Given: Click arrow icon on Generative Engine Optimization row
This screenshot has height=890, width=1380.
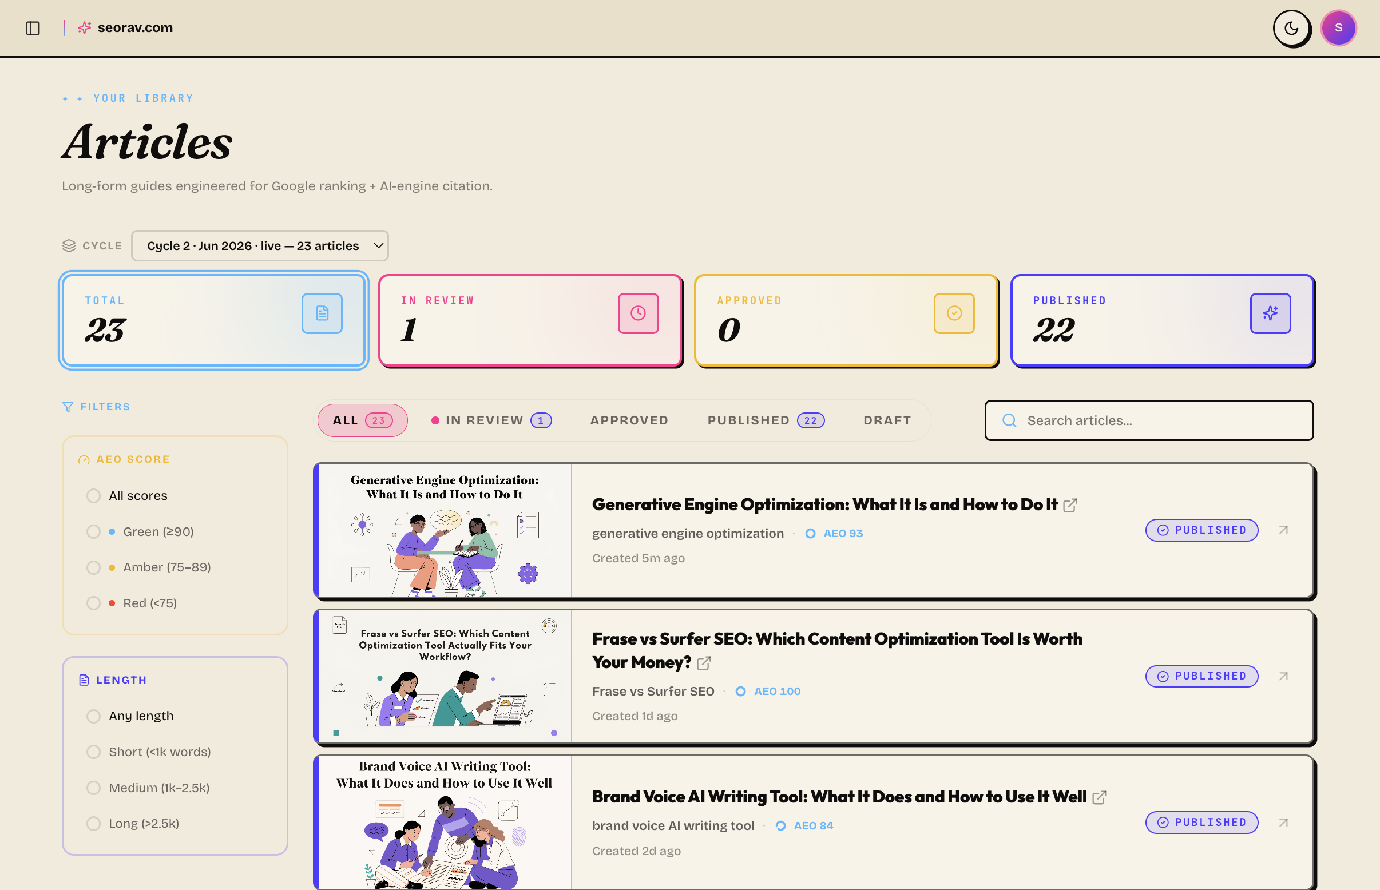Looking at the screenshot, I should pos(1283,530).
